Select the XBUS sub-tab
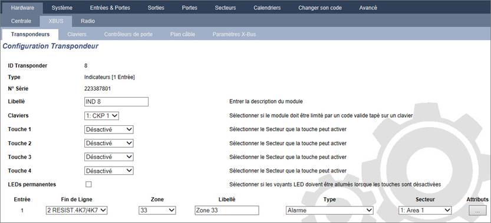 (x=56, y=21)
